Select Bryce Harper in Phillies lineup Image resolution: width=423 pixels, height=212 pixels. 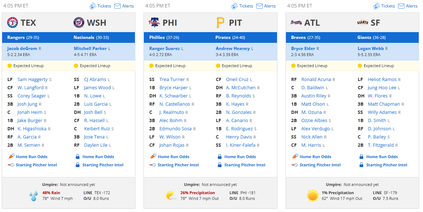pos(173,88)
